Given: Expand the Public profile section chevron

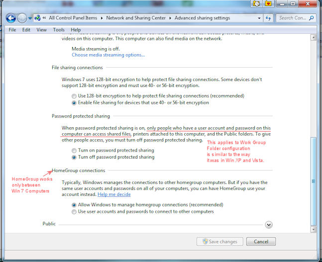Looking at the screenshot, I should 269,225.
